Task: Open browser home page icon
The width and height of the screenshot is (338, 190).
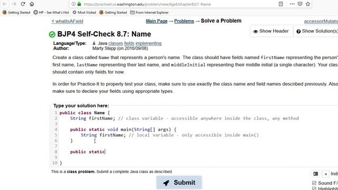Action: click(32, 4)
